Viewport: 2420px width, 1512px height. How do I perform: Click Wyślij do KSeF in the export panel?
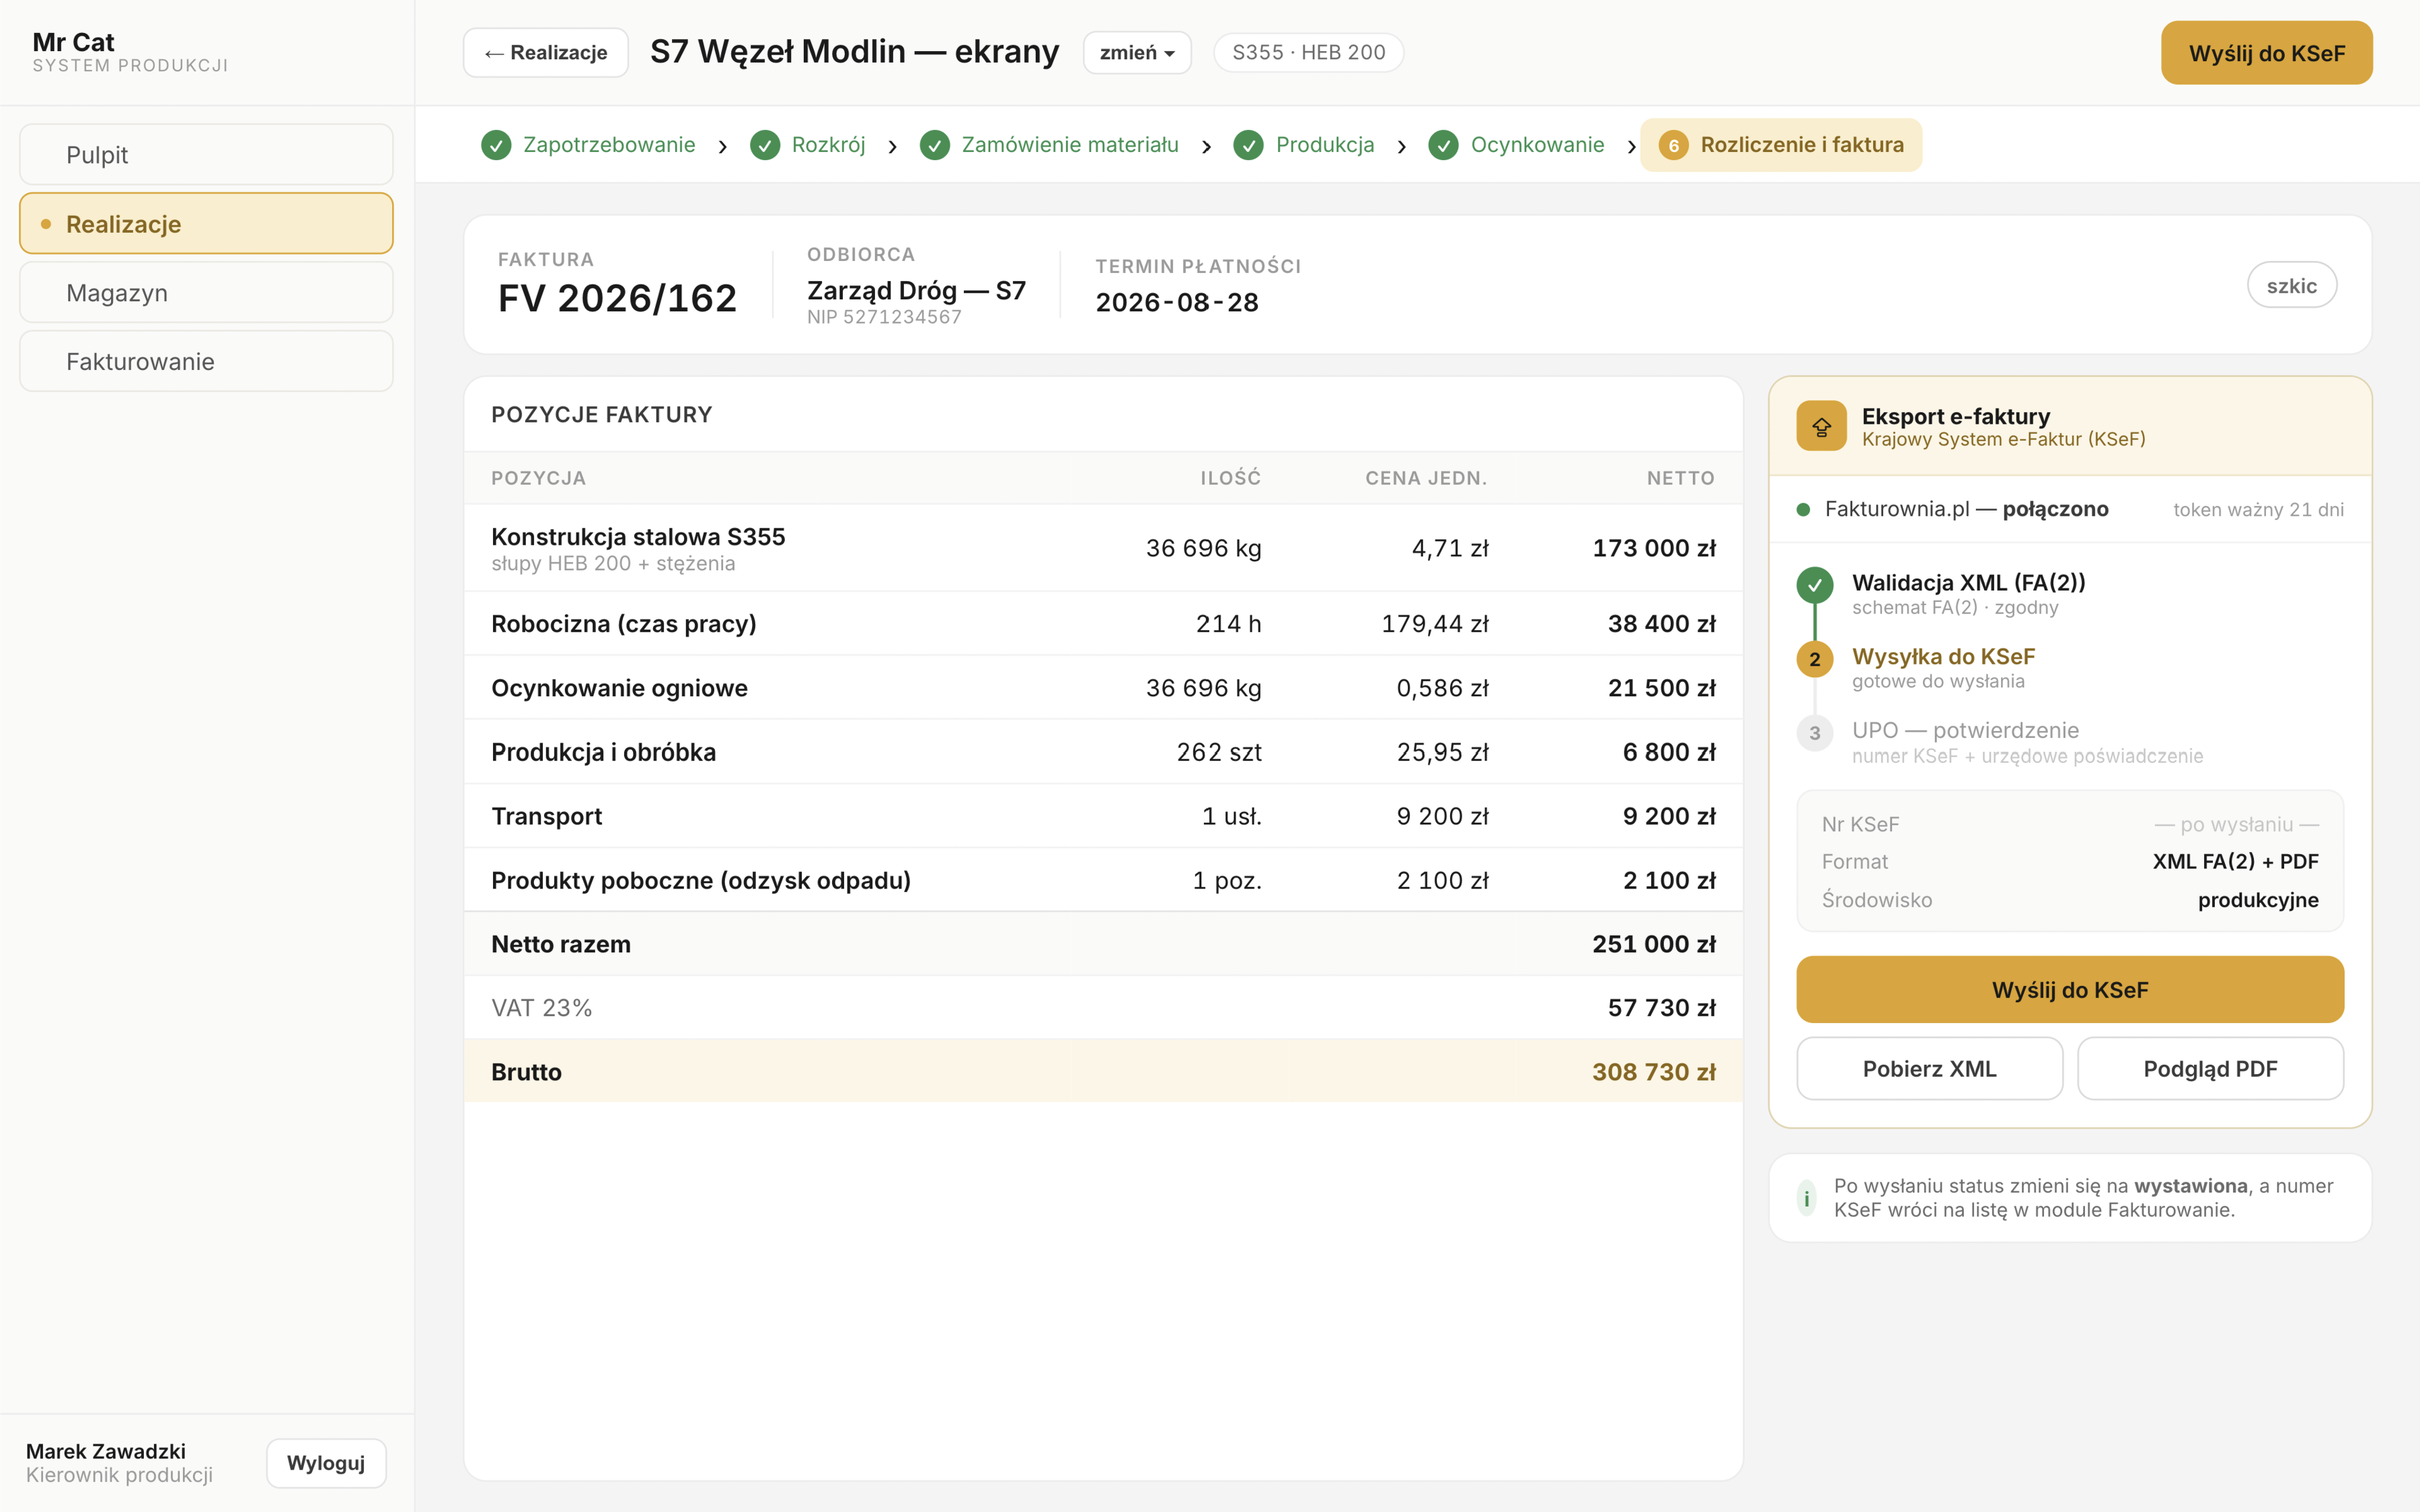2070,990
